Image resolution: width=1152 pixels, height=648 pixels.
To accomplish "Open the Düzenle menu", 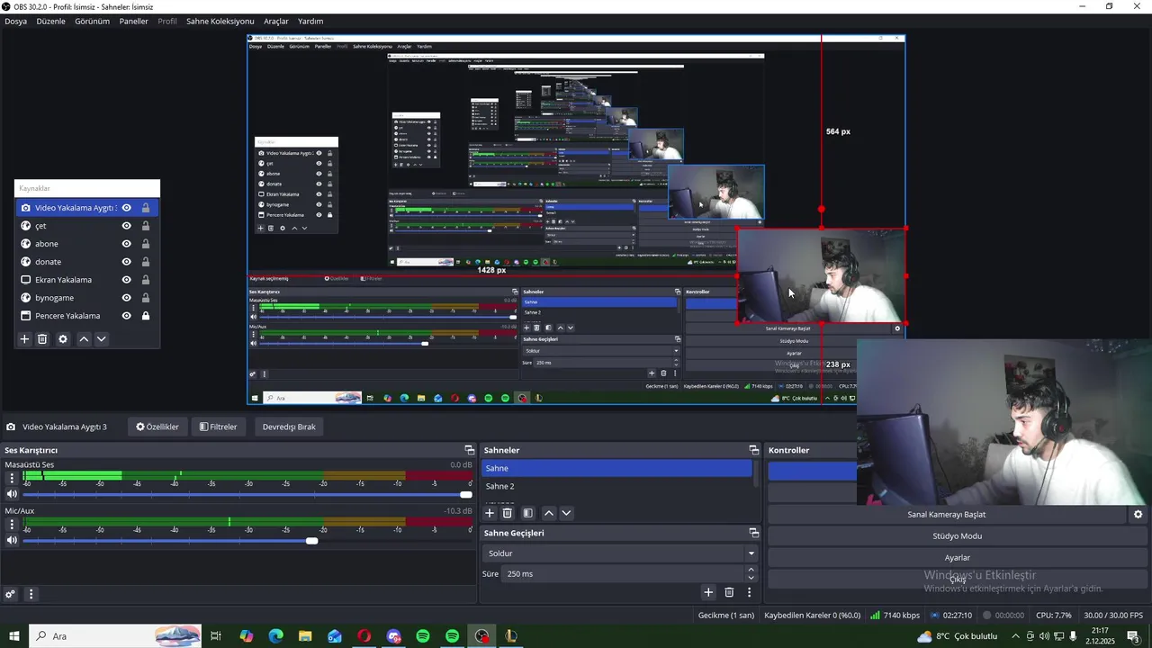I will click(x=50, y=21).
